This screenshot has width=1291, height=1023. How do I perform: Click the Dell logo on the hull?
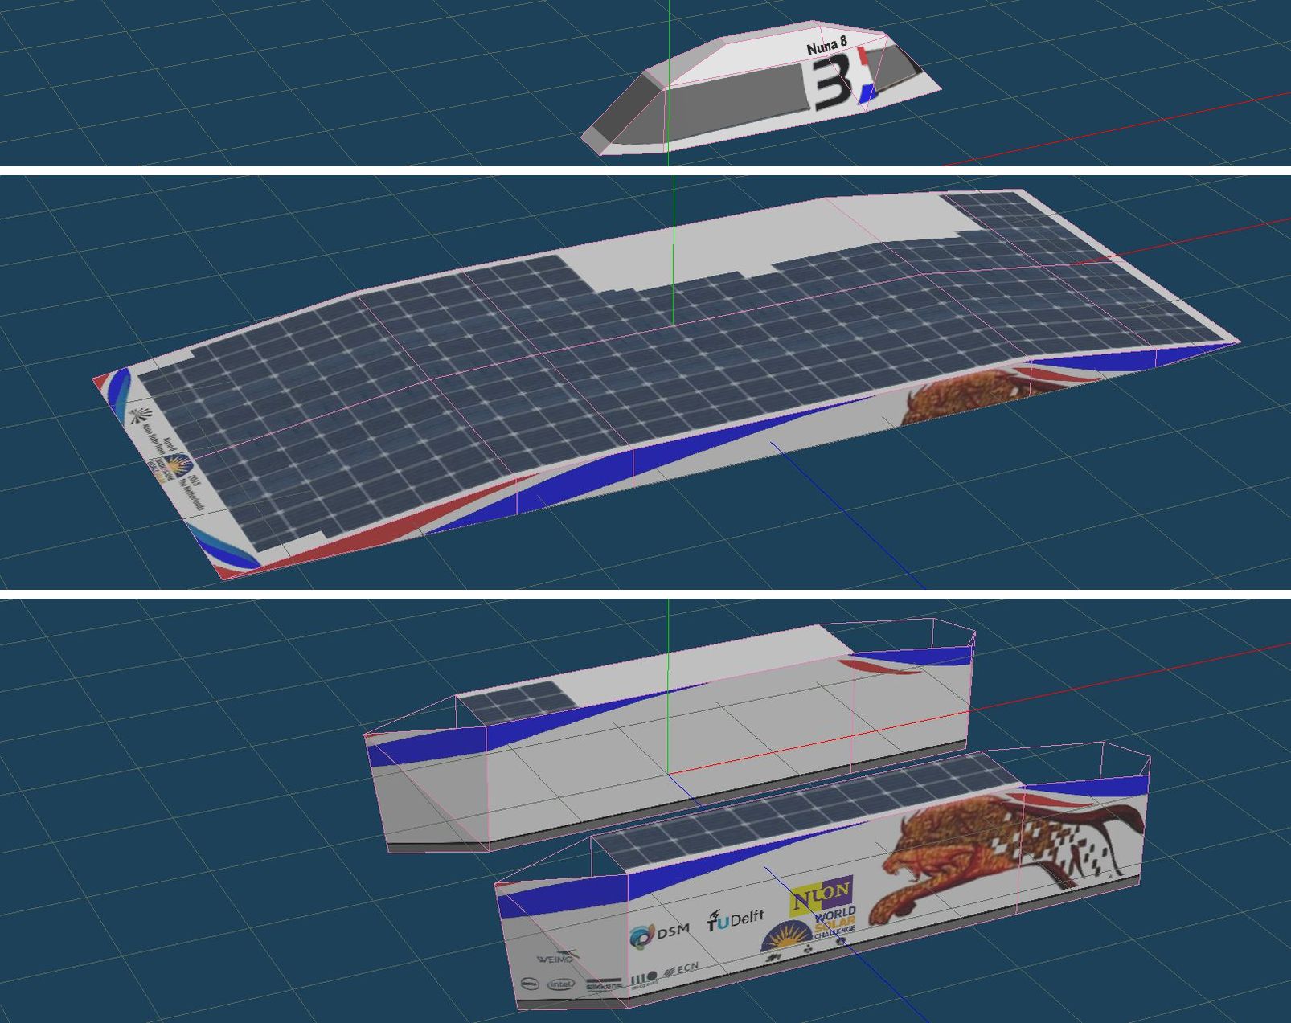tap(530, 983)
